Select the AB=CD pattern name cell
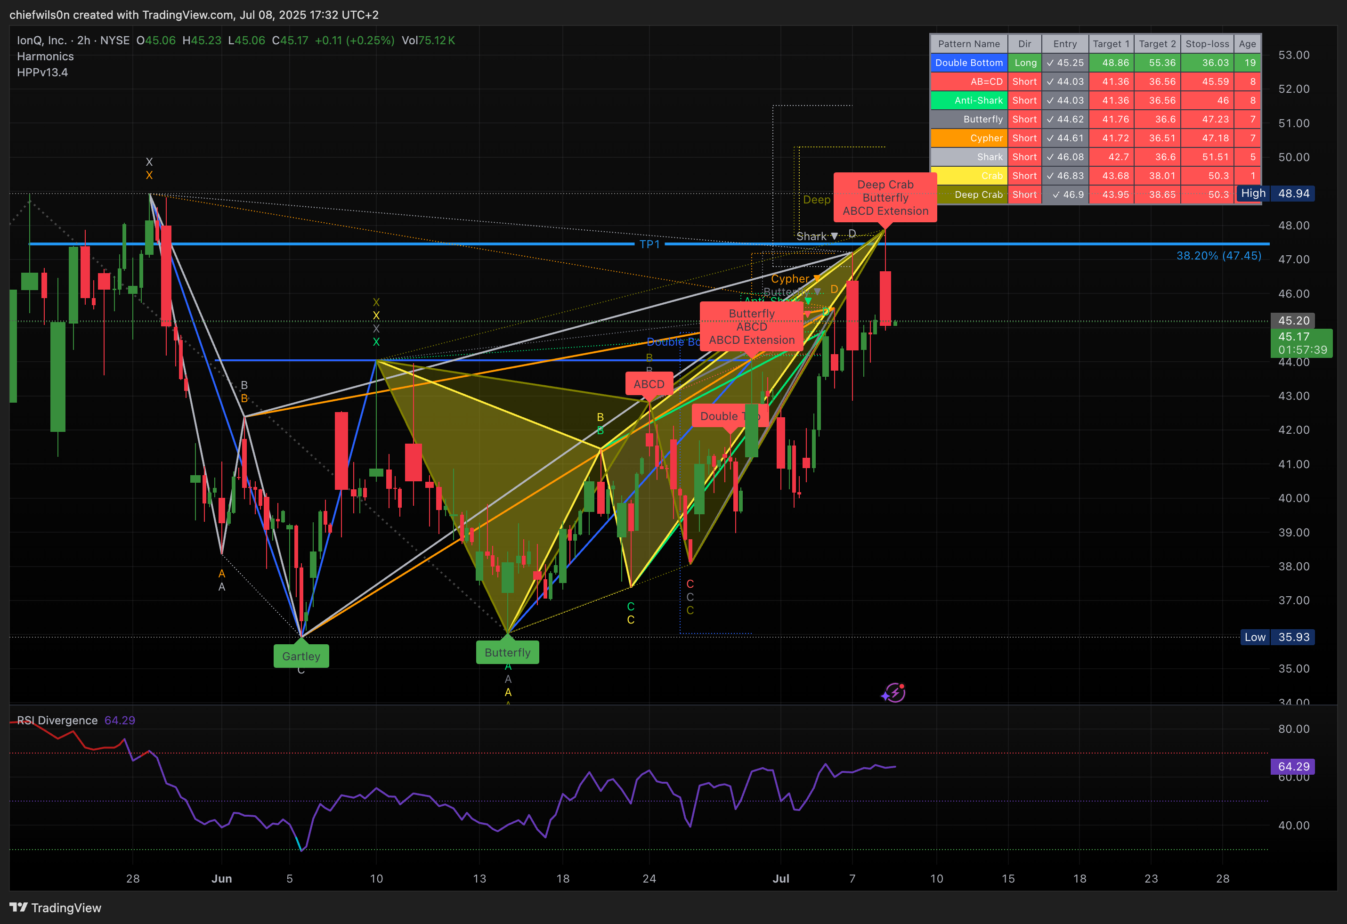 tap(968, 82)
